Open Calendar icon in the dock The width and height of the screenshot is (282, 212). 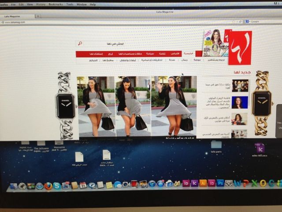83,185
